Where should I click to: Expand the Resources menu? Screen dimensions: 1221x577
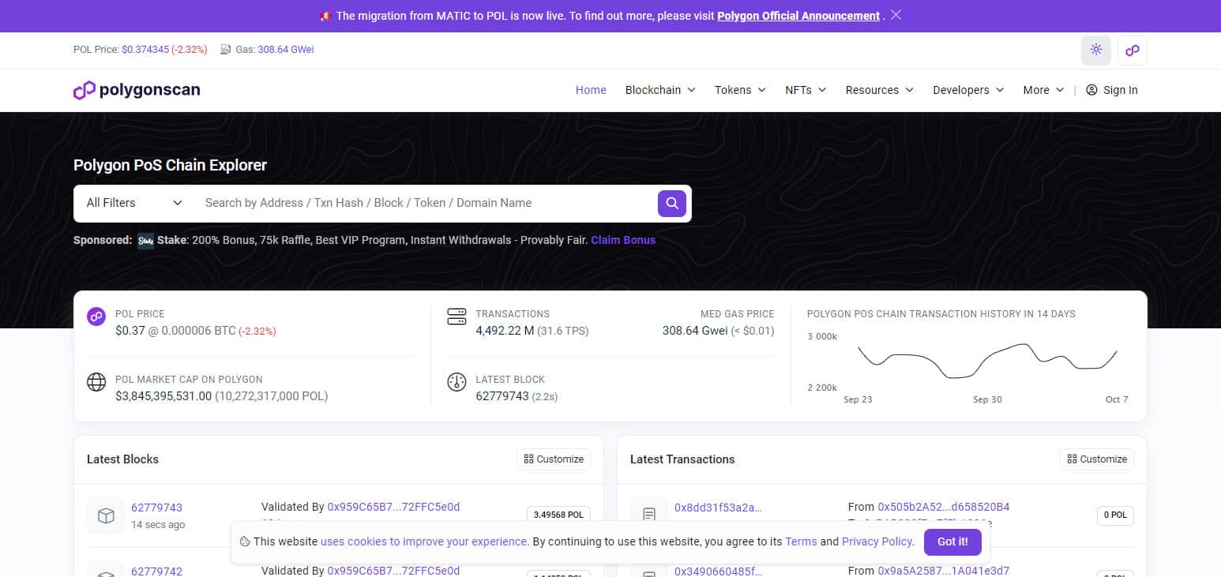(x=879, y=90)
